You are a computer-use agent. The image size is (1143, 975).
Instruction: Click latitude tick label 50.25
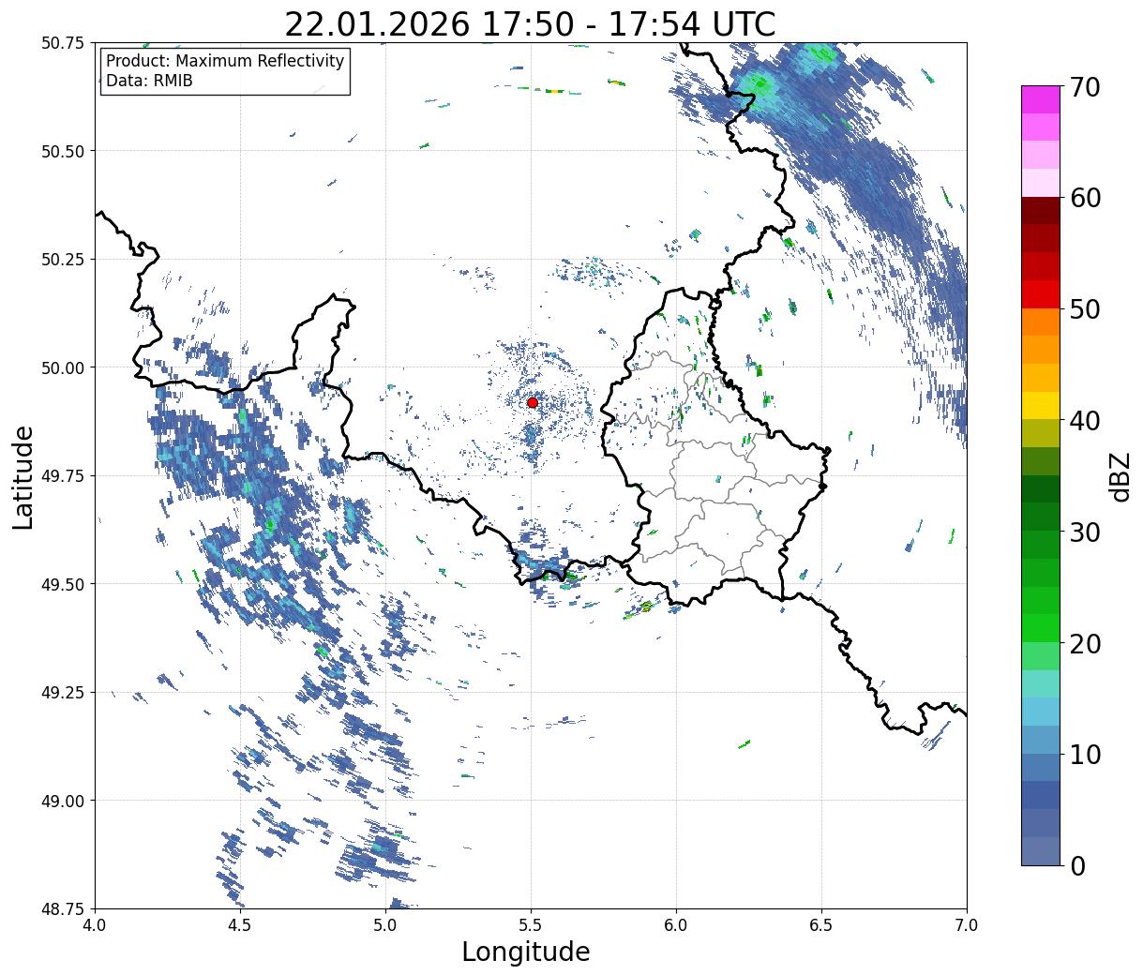(x=63, y=259)
